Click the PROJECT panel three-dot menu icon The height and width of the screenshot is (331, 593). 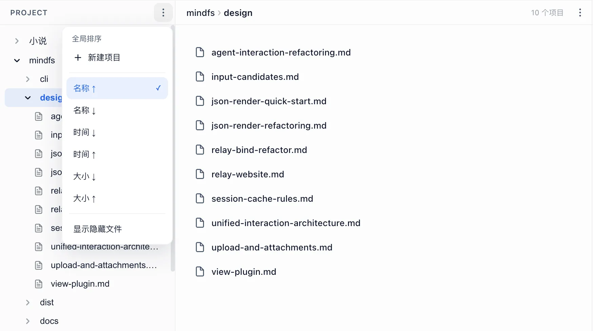click(x=163, y=13)
